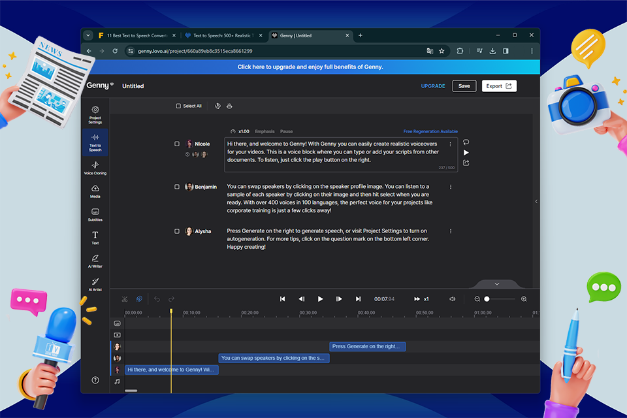This screenshot has width=627, height=418.
Task: Click the scissors split icon in timeline
Action: 125,299
